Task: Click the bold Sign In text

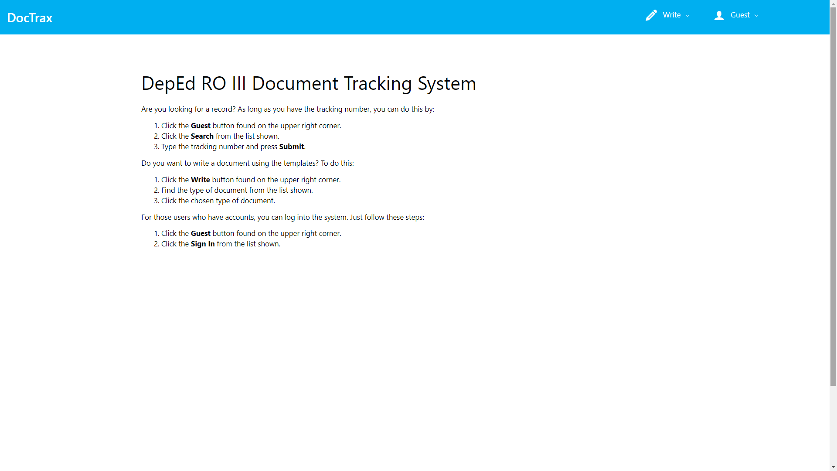Action: tap(202, 244)
